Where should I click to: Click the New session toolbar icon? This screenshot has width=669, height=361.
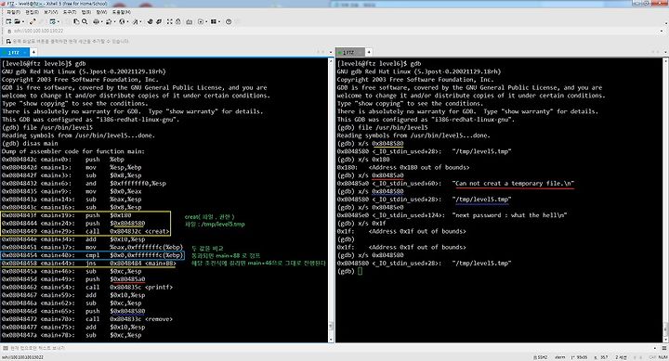(x=8, y=21)
